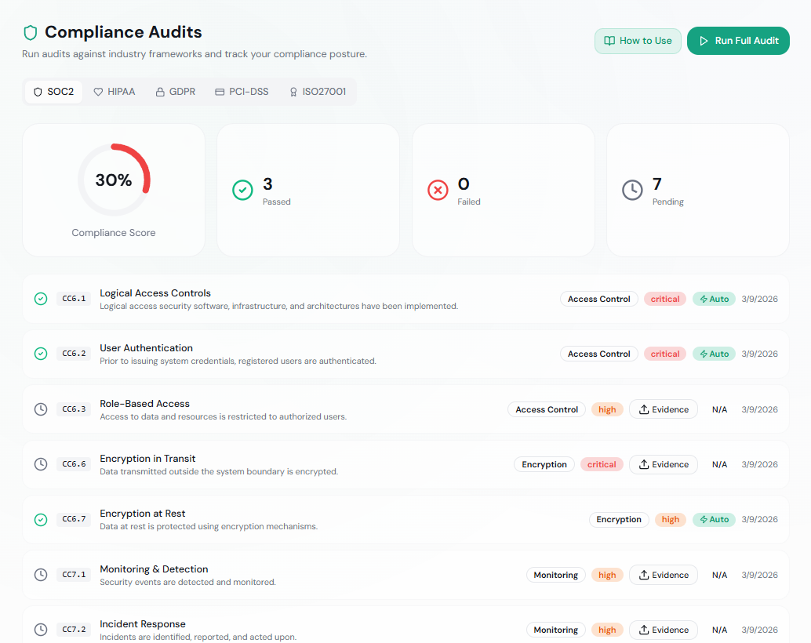Open the GDPR framework tab
The width and height of the screenshot is (811, 643).
[176, 92]
